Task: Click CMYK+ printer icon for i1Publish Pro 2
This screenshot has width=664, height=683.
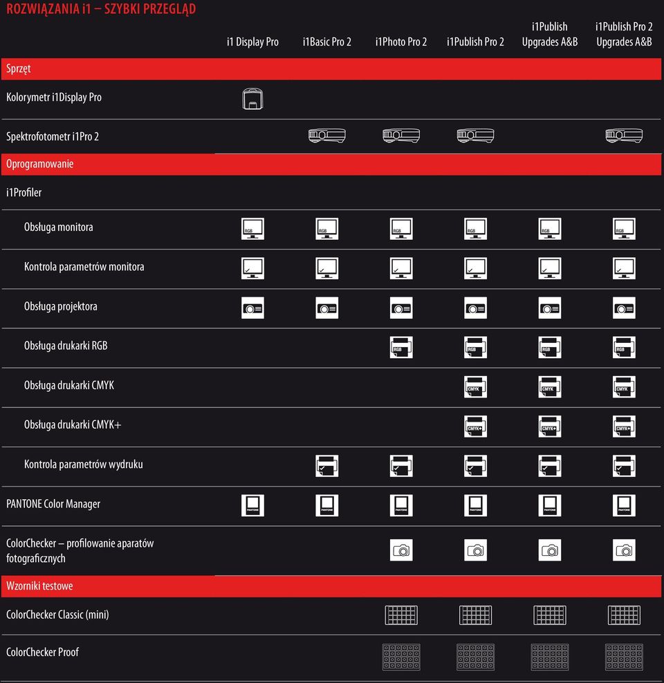Action: click(475, 427)
